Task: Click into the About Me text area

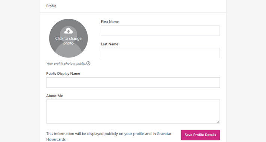Action: (x=133, y=112)
